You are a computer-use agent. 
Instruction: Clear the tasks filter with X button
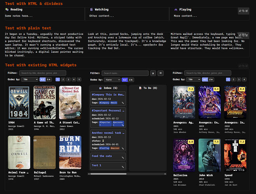click(153, 73)
